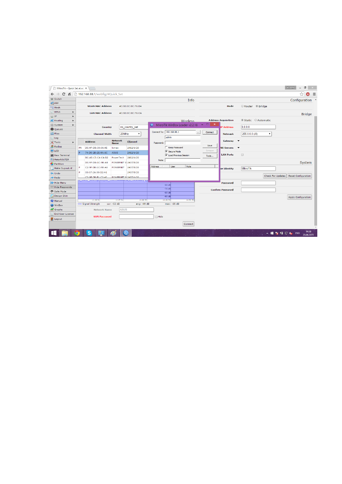Viewport: 342px width, 484px height.
Task: Click Make Supout.rif
Action: click(x=62, y=168)
